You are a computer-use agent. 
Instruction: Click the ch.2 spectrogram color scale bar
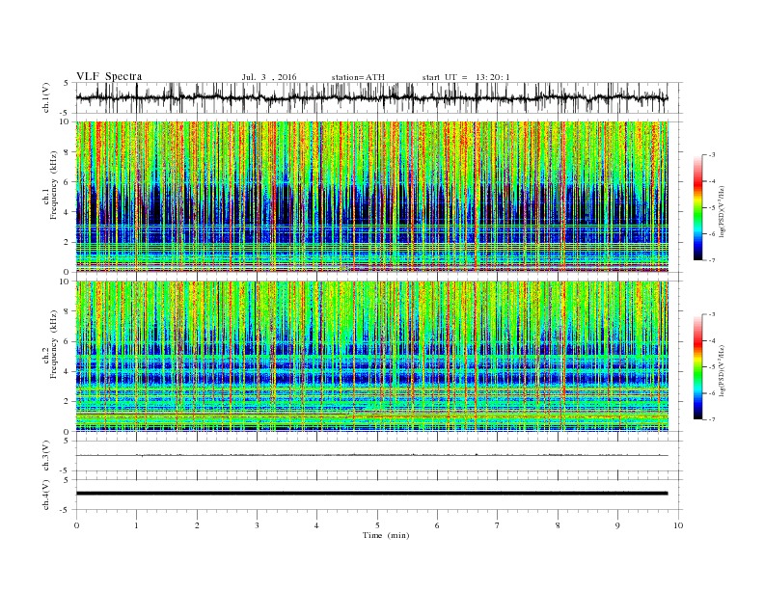coord(698,366)
